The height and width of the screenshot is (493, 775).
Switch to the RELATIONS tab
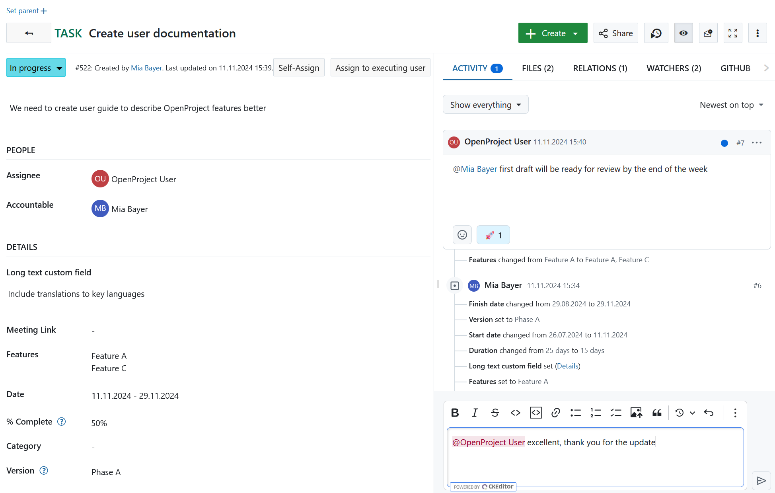(600, 68)
